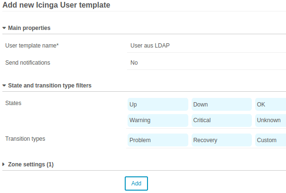Image resolution: width=286 pixels, height=193 pixels.
Task: Select the Custom transition type
Action: pyautogui.click(x=270, y=140)
